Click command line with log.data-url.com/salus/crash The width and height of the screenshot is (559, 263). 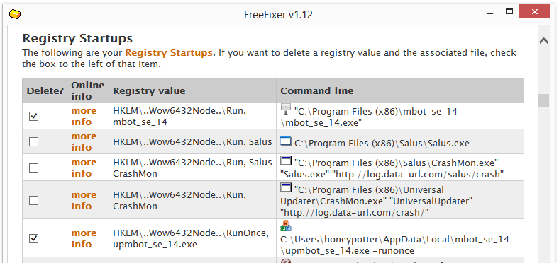click(x=392, y=168)
